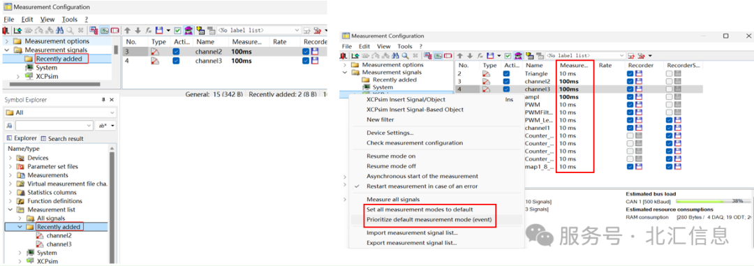
Task: Toggle the Active checkbox for Triangle signal
Action: (506, 73)
